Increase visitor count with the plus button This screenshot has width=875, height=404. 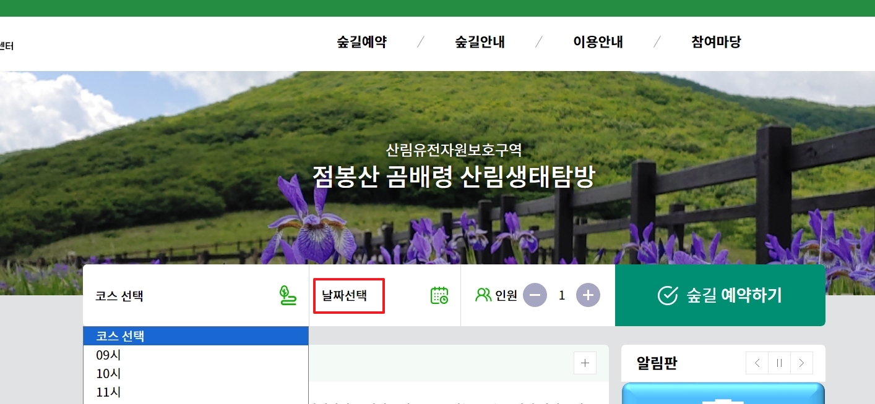coord(588,295)
